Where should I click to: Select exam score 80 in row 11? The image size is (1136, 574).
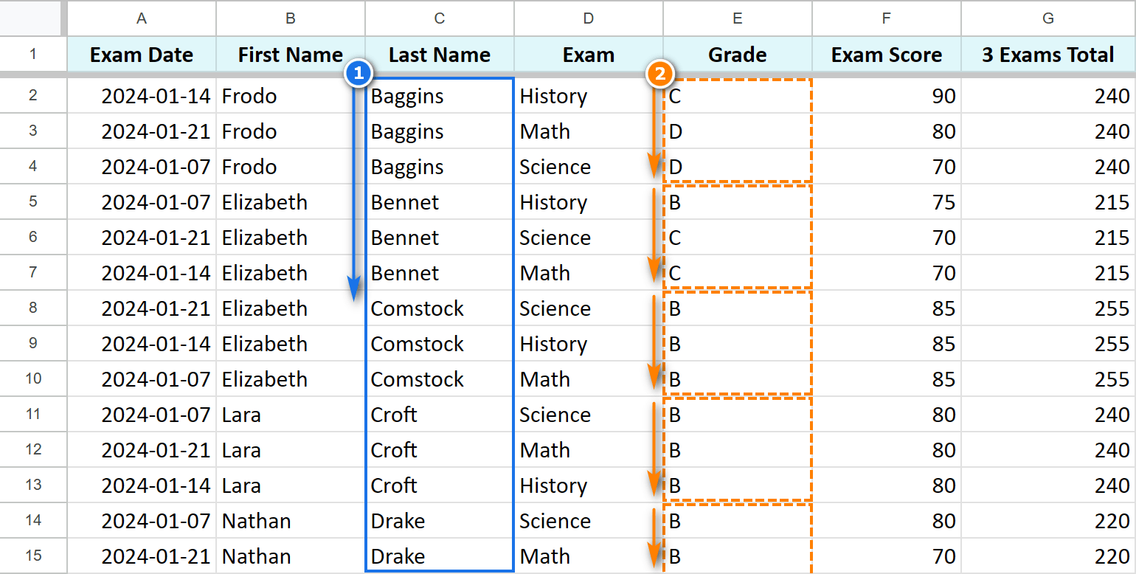tap(887, 415)
